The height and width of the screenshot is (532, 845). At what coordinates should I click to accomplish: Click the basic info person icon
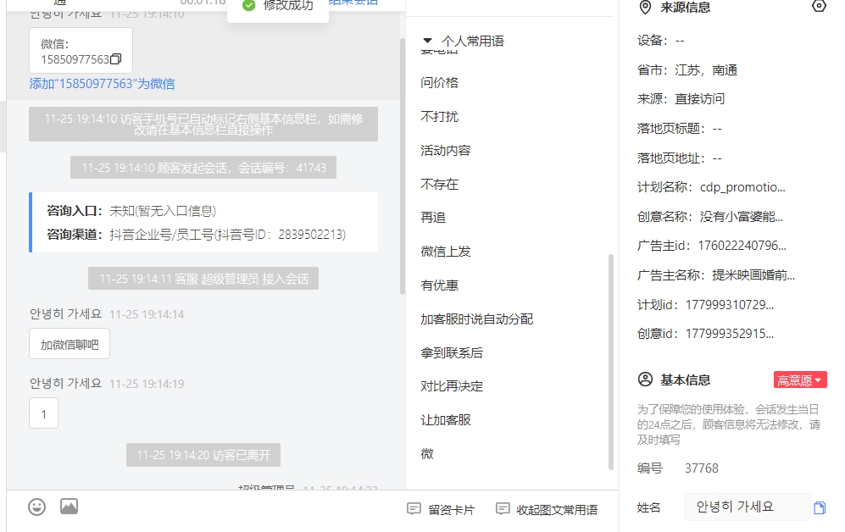pyautogui.click(x=645, y=380)
